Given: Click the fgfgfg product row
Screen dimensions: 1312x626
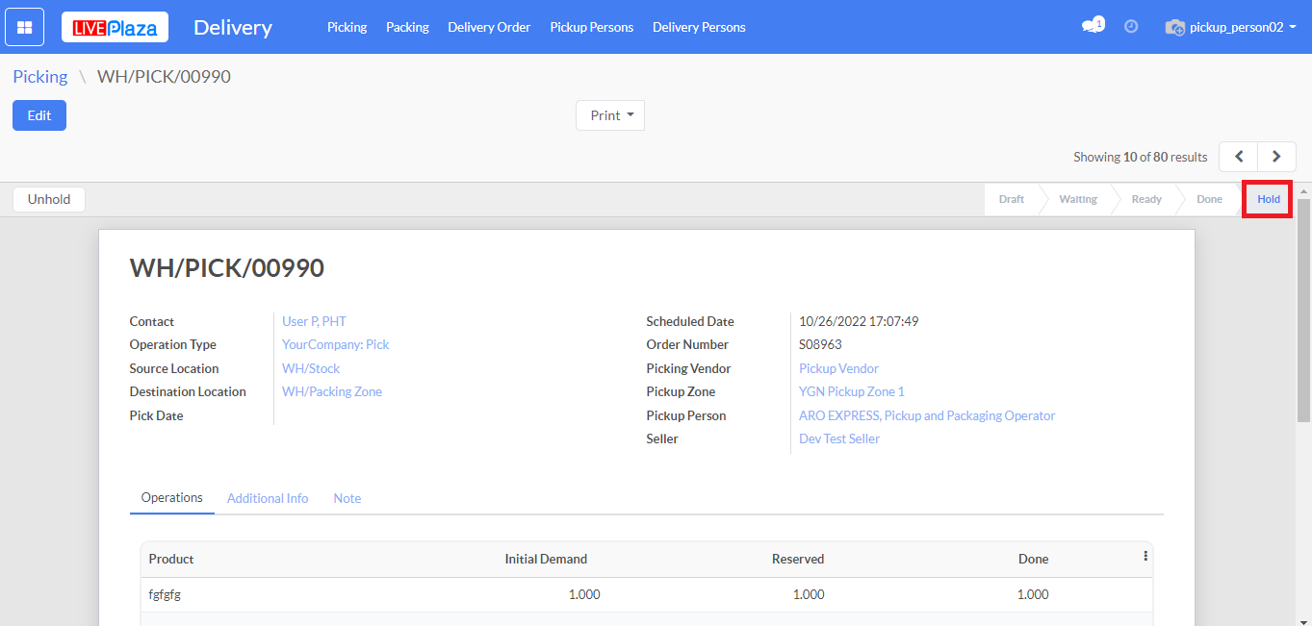Looking at the screenshot, I should coord(646,594).
